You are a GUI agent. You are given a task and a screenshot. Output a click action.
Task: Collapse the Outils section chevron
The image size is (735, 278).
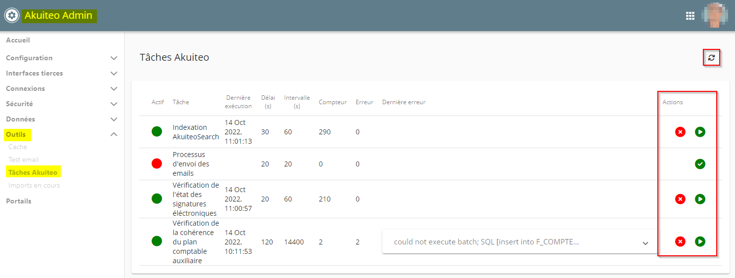[x=114, y=134]
